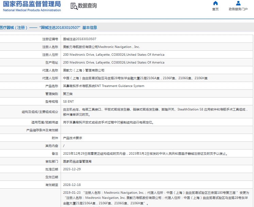Select agent name 美敦力（上海）管理有限公司

(84, 70)
